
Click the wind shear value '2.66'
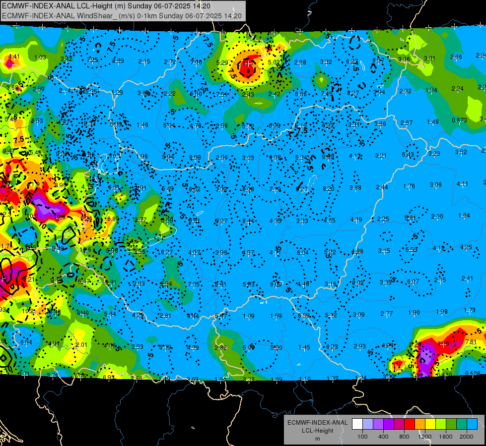456,56
